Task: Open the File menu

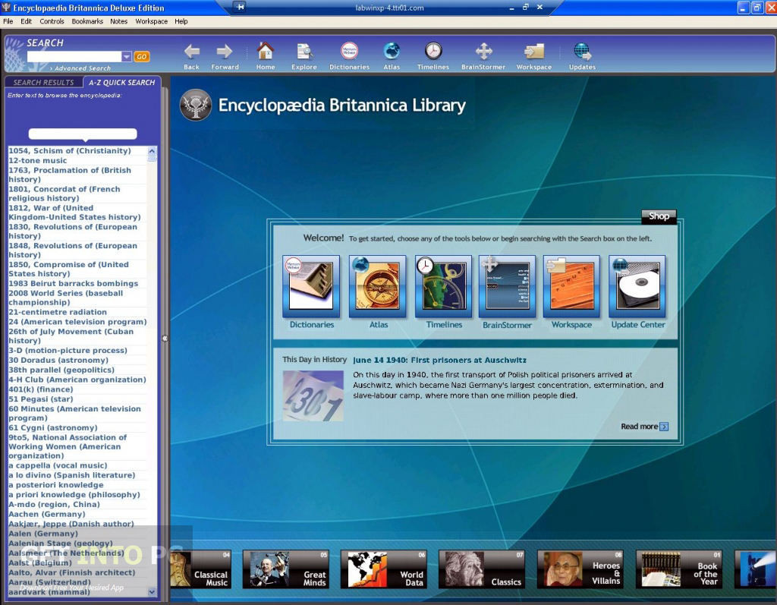Action: (x=8, y=21)
